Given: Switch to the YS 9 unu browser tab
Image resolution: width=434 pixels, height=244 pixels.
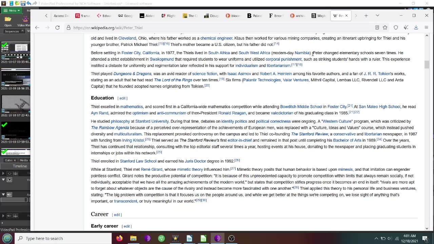Looking at the screenshot, I should 83,16.
